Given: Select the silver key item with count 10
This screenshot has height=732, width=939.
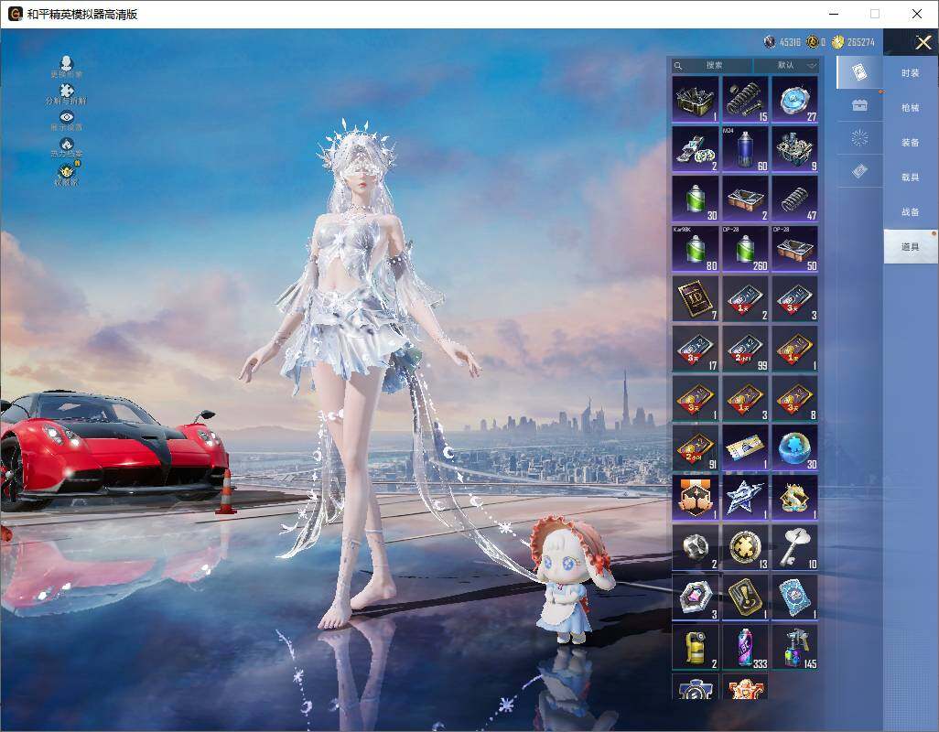Looking at the screenshot, I should coord(794,548).
